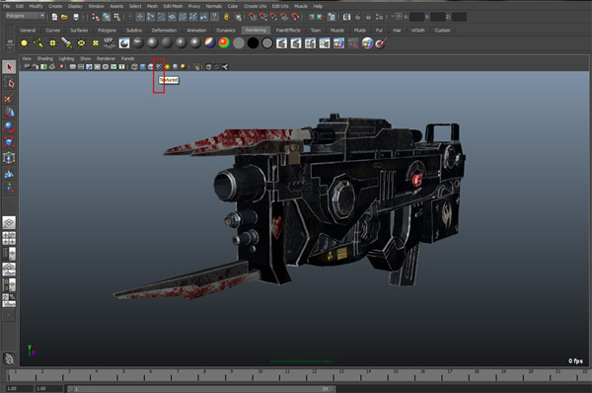The height and width of the screenshot is (393, 592).
Task: Open the panel Lighting menu
Action: [x=66, y=58]
